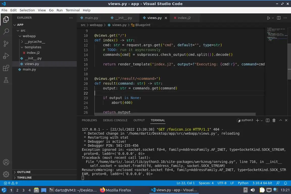Split the terminal panel

268,120
